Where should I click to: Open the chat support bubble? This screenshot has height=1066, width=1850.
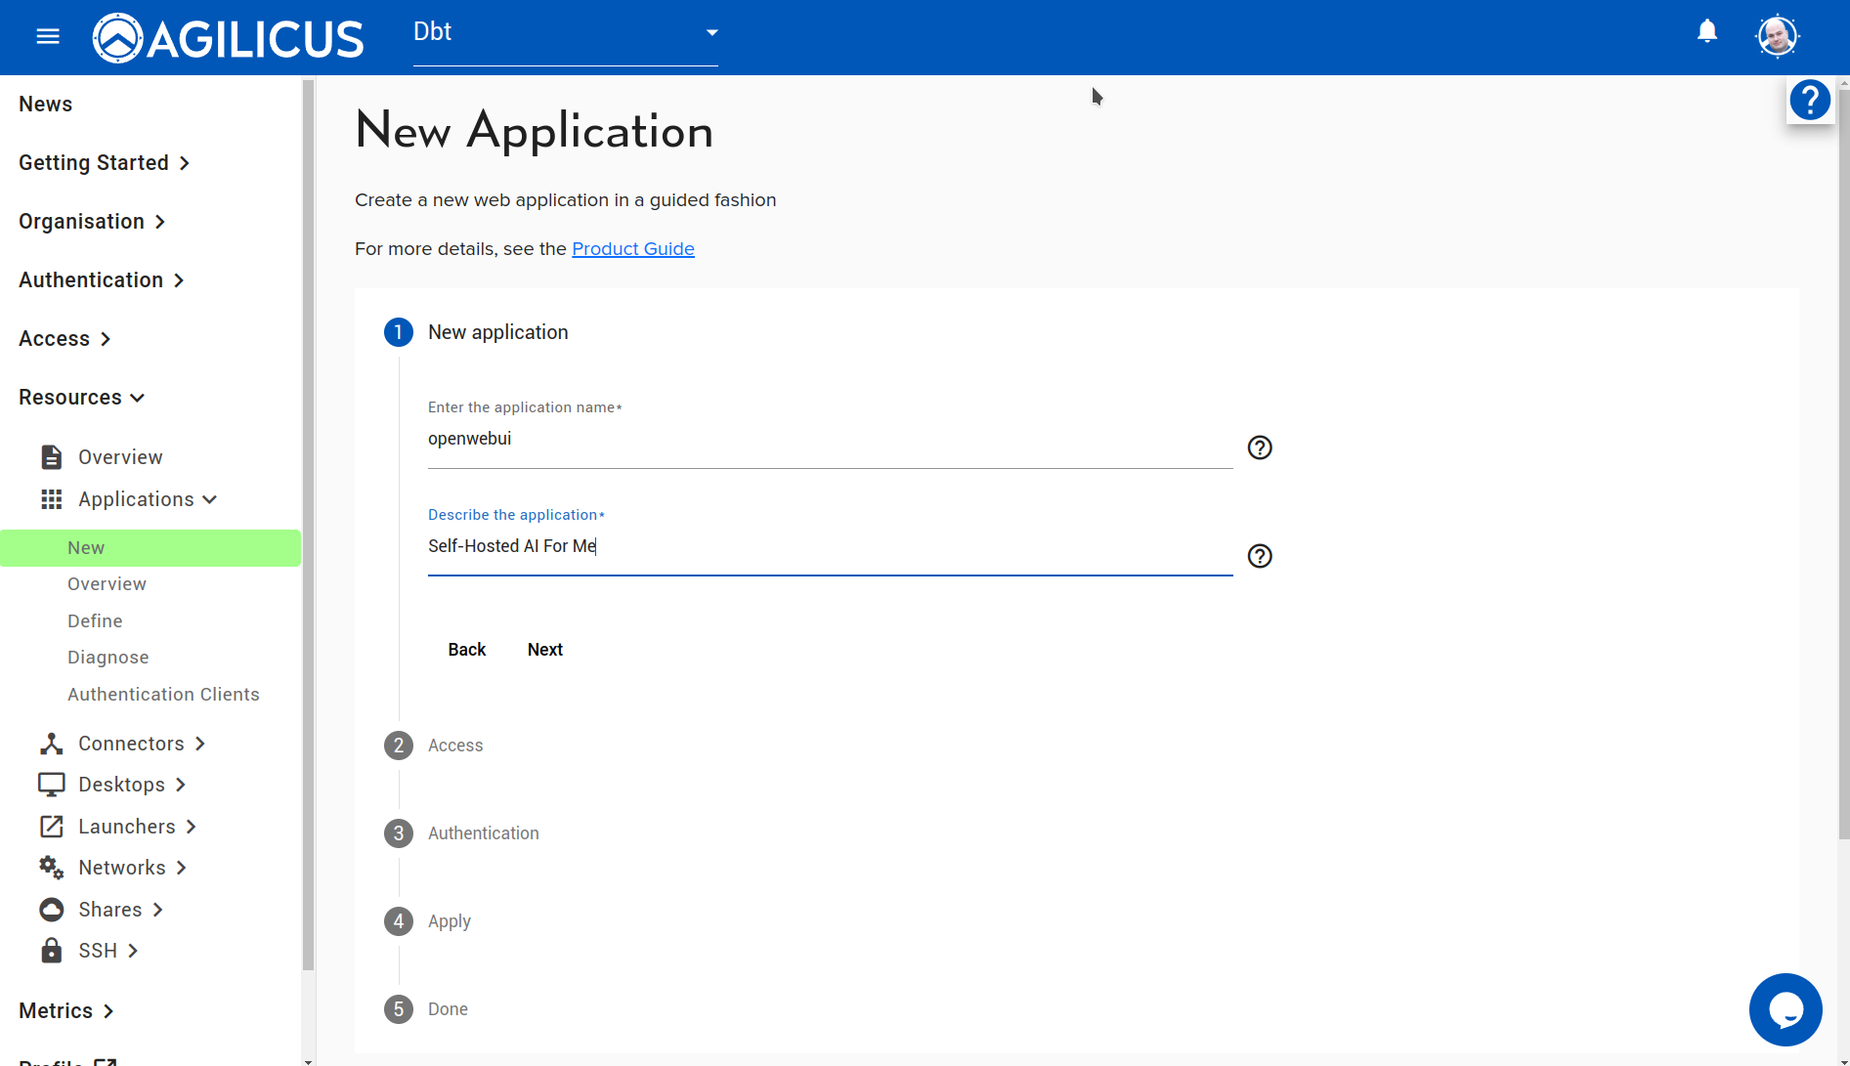[x=1785, y=1009]
